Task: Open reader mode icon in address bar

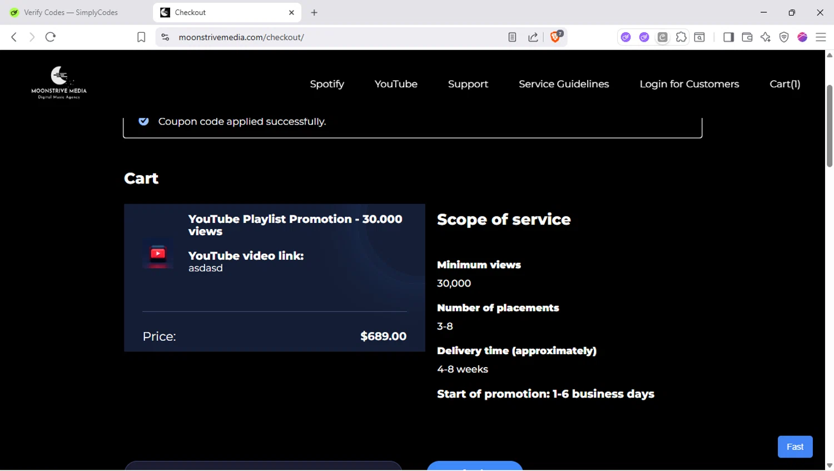Action: coord(512,37)
